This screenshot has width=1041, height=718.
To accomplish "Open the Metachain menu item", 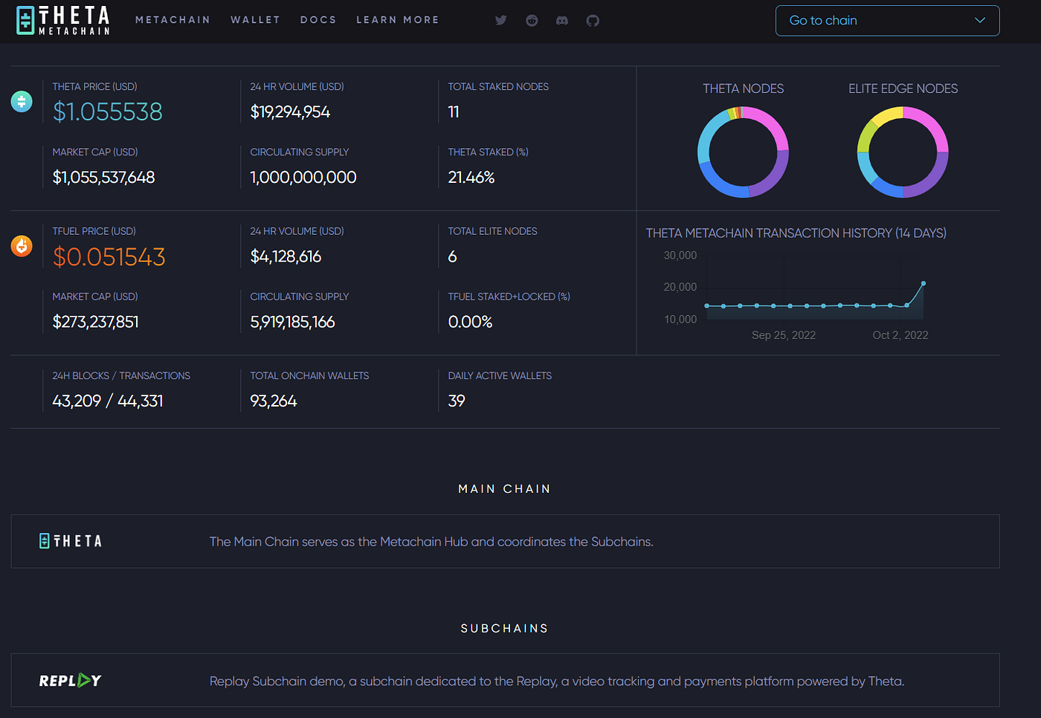I will pyautogui.click(x=173, y=20).
